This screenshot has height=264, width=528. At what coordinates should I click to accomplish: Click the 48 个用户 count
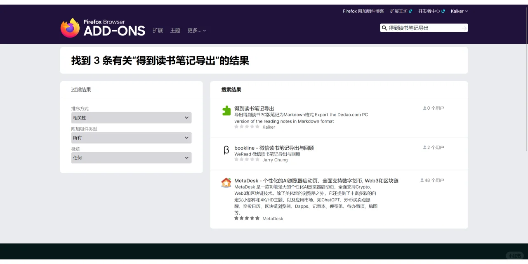pos(434,180)
